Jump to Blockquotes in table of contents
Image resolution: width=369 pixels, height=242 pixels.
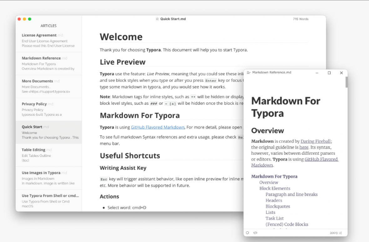click(278, 206)
